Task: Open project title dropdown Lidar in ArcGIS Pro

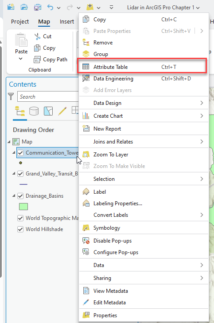Action: coord(163,8)
